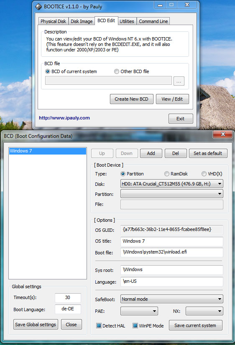
Task: Enable the Detect HAL checkbox
Action: [x=99, y=326]
